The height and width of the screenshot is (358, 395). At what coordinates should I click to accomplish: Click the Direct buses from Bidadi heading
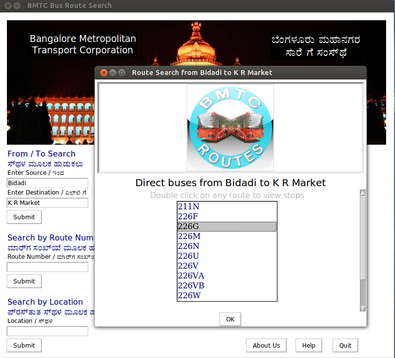[x=231, y=183]
